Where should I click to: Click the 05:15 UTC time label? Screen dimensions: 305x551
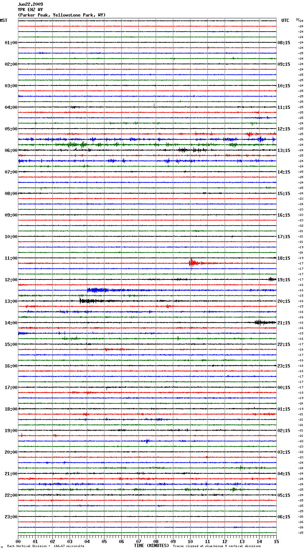[284, 495]
